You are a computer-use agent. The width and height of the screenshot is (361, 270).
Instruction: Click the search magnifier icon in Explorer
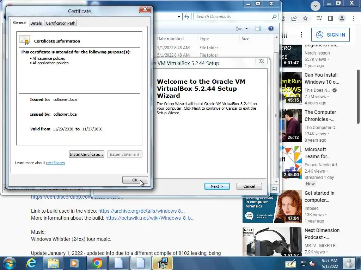tap(274, 17)
